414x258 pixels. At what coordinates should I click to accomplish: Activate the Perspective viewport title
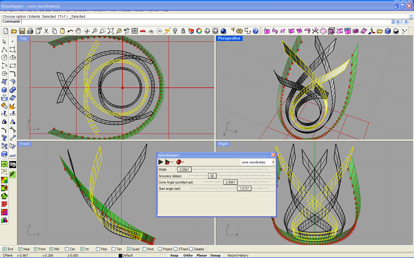(229, 38)
